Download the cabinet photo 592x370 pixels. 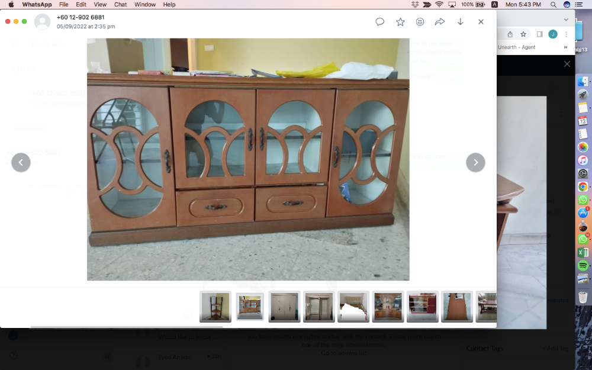point(460,21)
